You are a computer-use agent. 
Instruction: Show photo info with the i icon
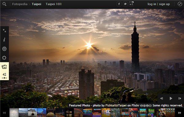click(4, 40)
